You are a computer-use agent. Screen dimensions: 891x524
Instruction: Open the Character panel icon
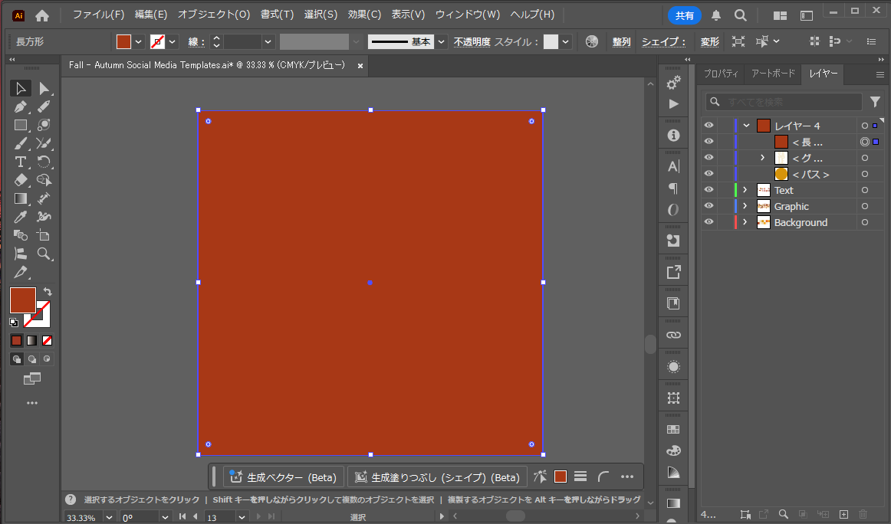673,166
